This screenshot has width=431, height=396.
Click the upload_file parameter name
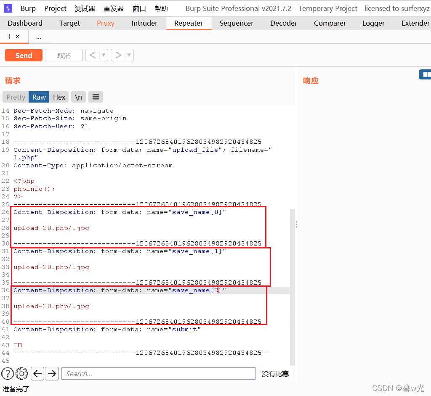195,150
